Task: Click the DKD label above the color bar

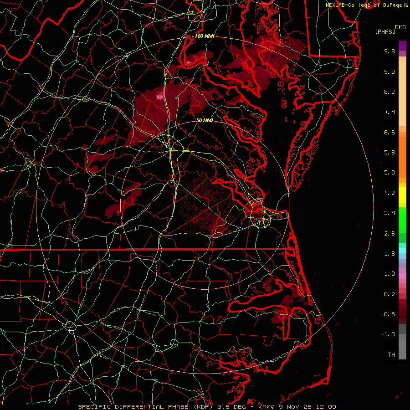Action: [400, 27]
